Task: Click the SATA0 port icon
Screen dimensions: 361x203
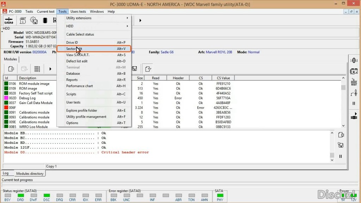Action: 9,20
